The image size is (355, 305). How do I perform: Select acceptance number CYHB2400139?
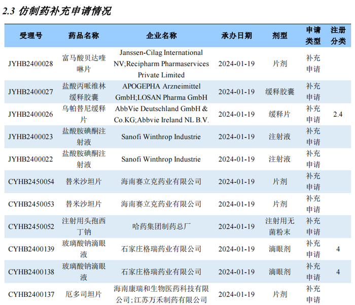pos(31,249)
